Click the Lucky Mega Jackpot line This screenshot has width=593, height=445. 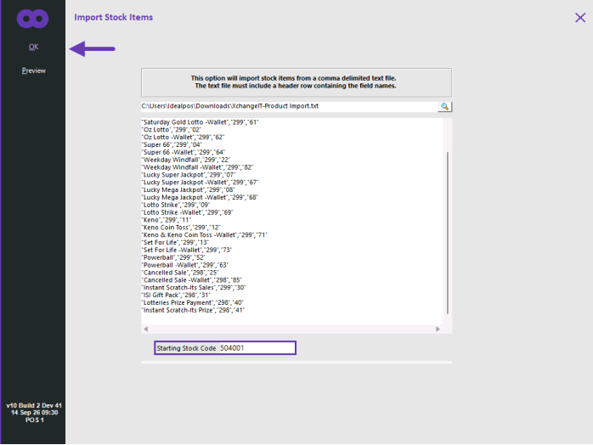[189, 189]
